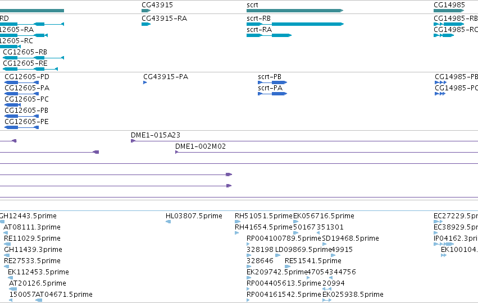This screenshot has height=303, width=478.
Task: Click the RE51541.5prime EST label
Action: 313,261
